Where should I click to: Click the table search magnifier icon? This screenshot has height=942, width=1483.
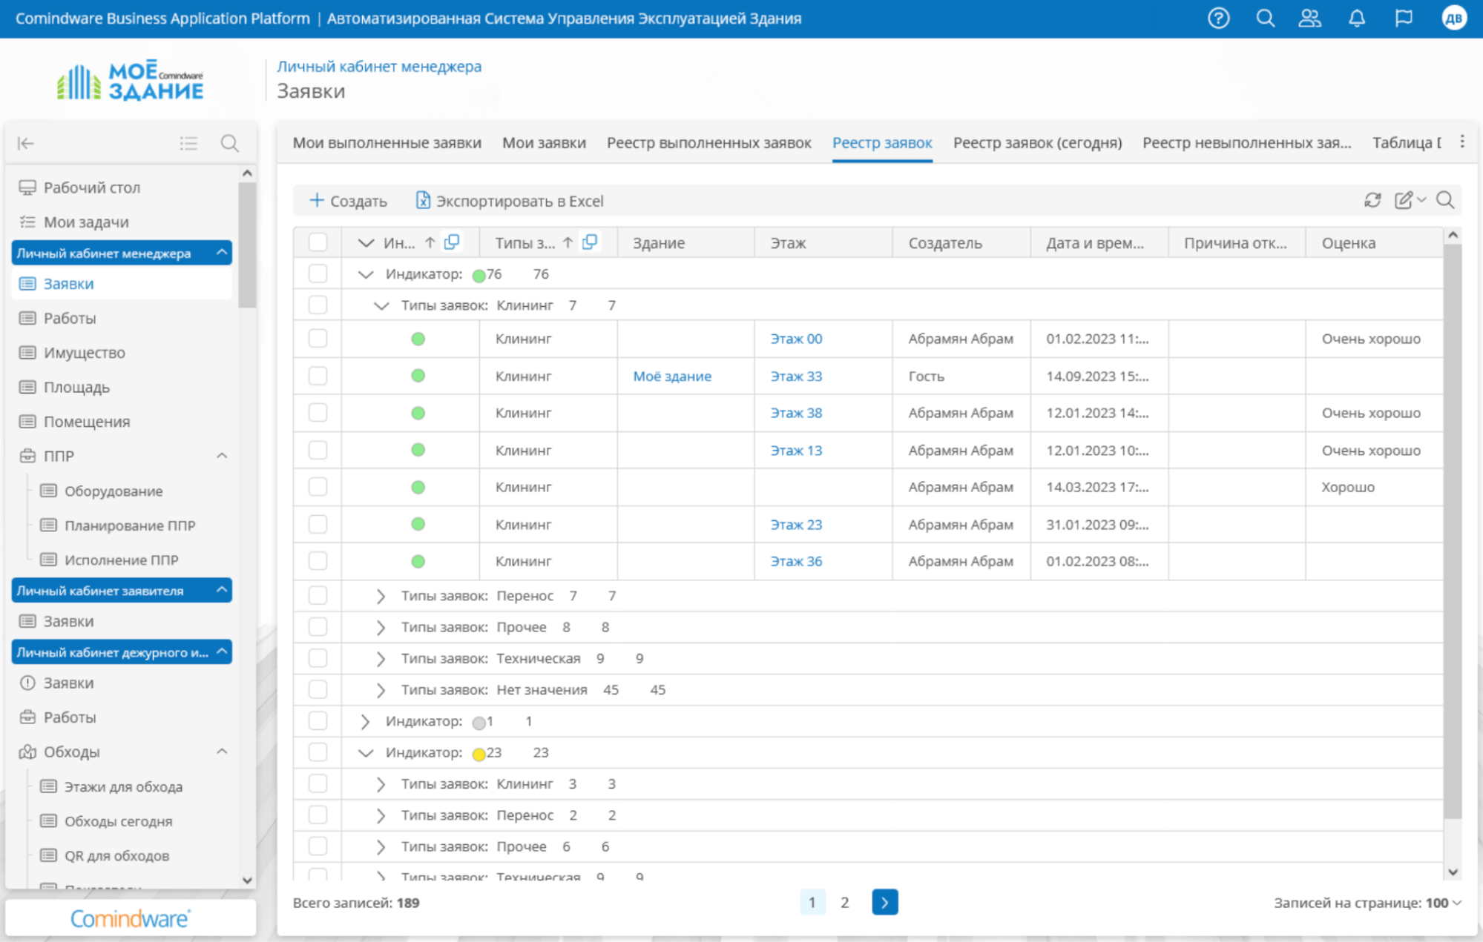(x=1444, y=200)
